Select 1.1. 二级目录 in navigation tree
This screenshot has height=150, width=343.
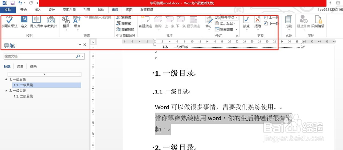47,85
